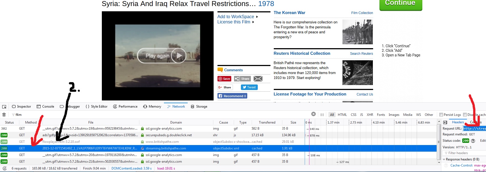
Task: Open Reuters Historical Collection link
Action: pos(302,53)
